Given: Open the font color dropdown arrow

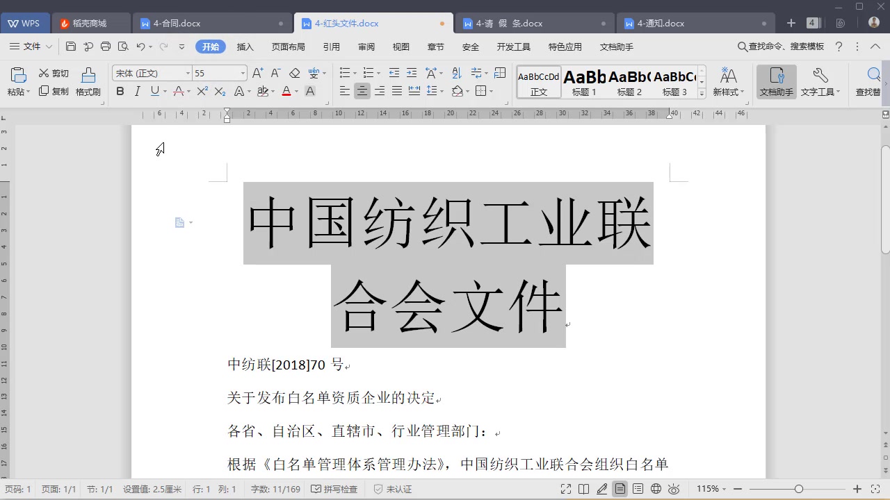Looking at the screenshot, I should point(296,92).
